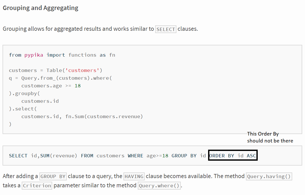The image size is (305, 195).
Task: Click the Query.from_(customers).where( line
Action: [61, 78]
